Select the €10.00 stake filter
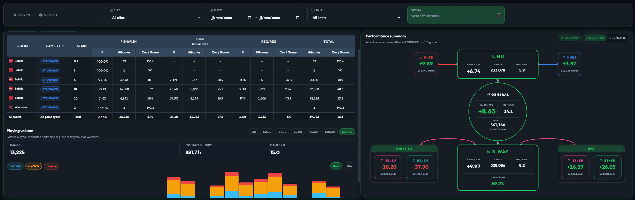The width and height of the screenshot is (635, 200). click(x=330, y=132)
